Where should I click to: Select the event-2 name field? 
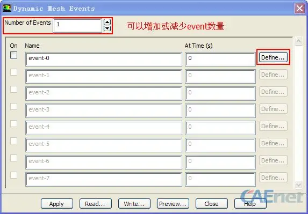pyautogui.click(x=104, y=93)
